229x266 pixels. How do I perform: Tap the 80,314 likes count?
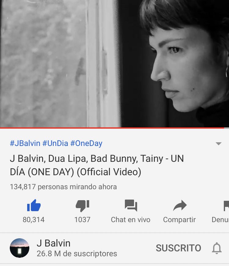(x=34, y=220)
